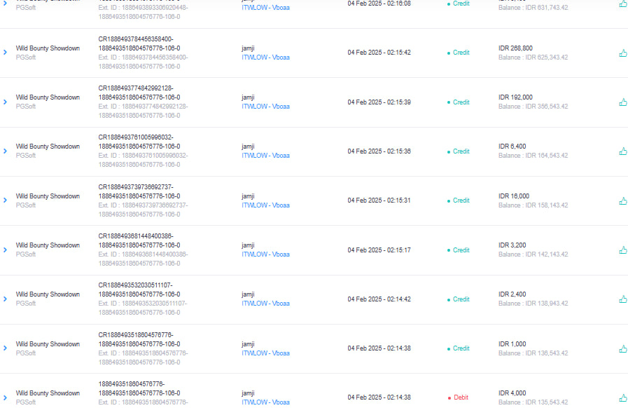This screenshot has height=408, width=628.
Task: Click Credit status in 02:15:17 row
Action: tap(461, 250)
